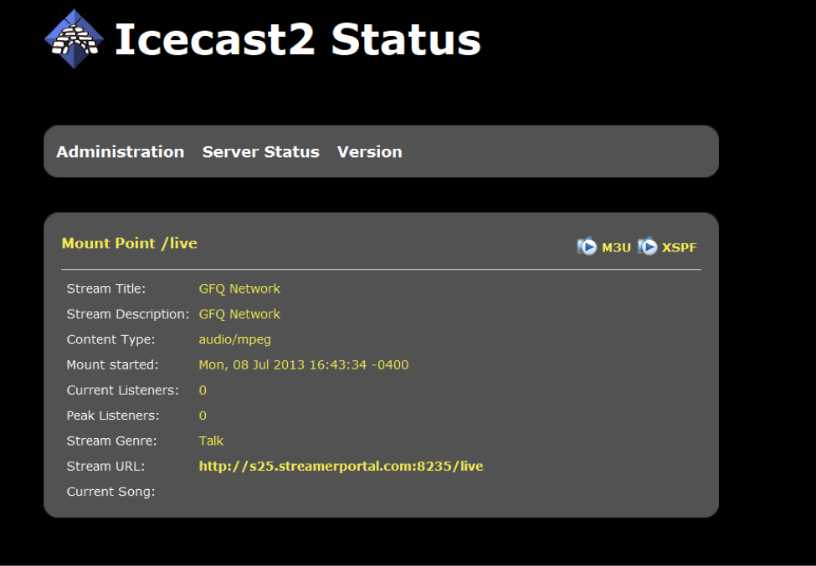816x566 pixels.
Task: Download the M3U playlist text link
Action: (616, 248)
